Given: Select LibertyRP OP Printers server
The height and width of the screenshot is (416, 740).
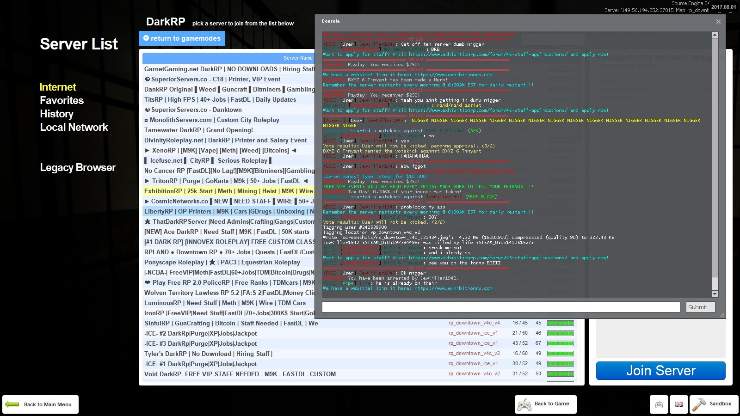Looking at the screenshot, I should 228,211.
